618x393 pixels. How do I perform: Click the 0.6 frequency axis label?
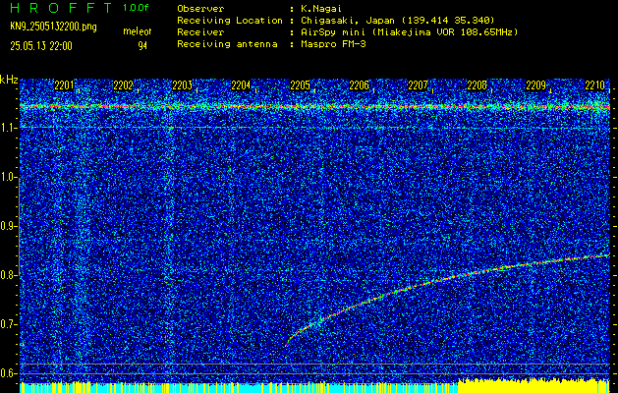8,373
